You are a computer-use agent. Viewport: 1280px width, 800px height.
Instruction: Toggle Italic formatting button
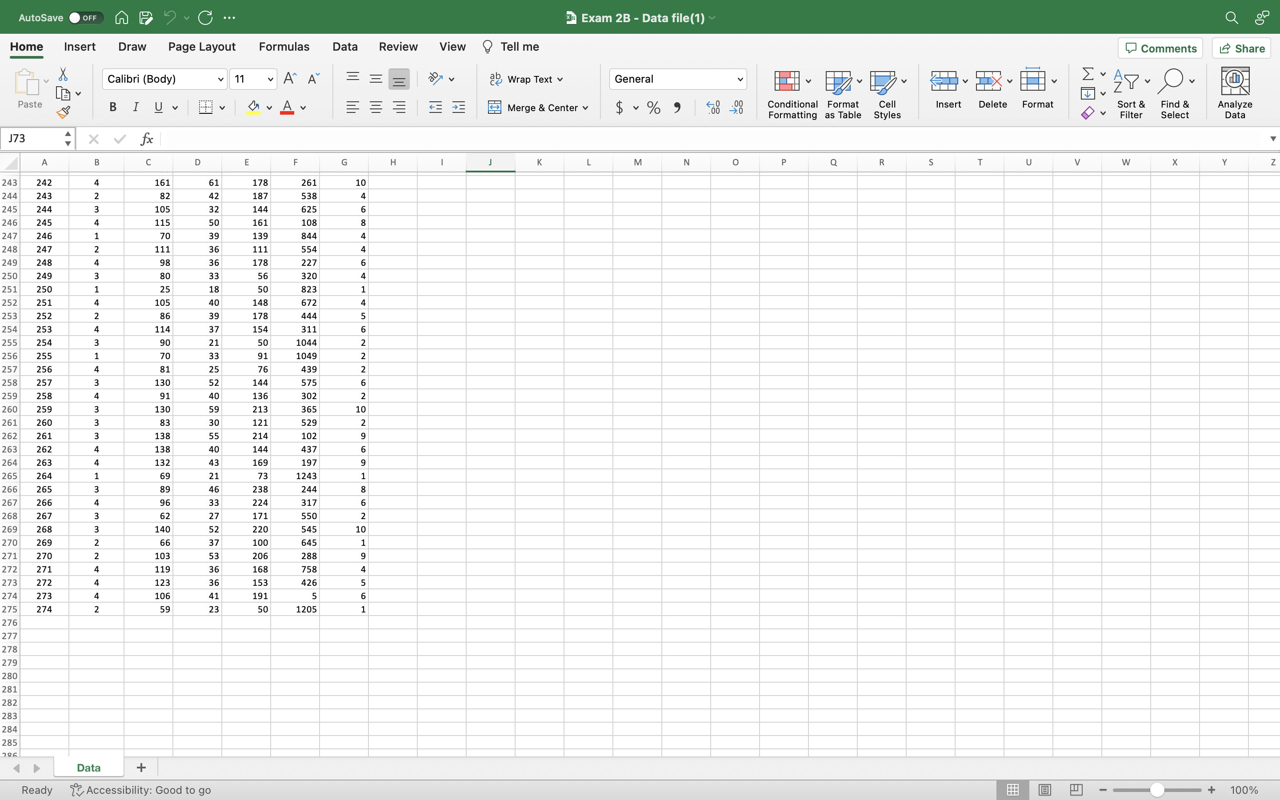point(136,108)
